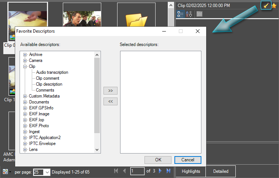
Task: Select the EXIF.Image tree label
Action: [x=39, y=114]
